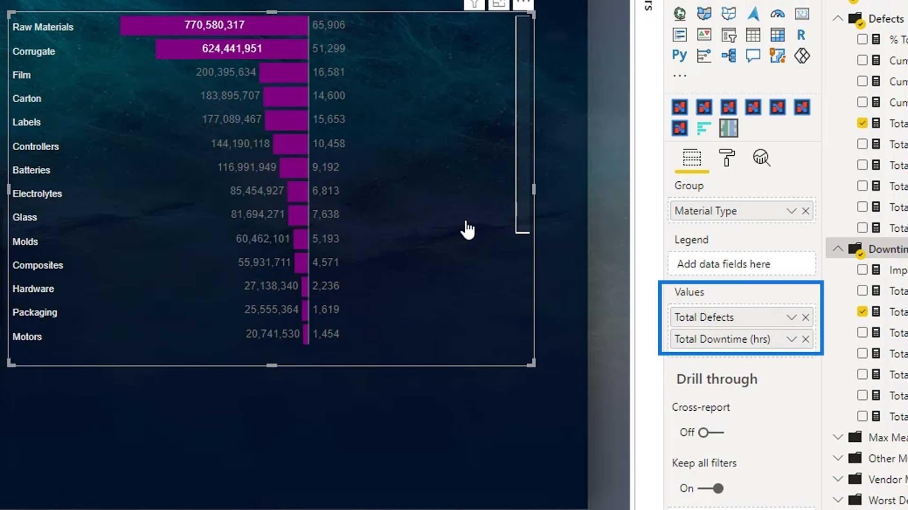The image size is (908, 510).
Task: Click the 'Glass' category label
Action: point(25,218)
